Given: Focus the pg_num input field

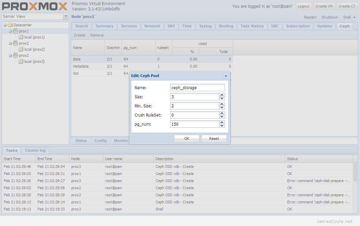Looking at the screenshot, I should click(x=195, y=124).
